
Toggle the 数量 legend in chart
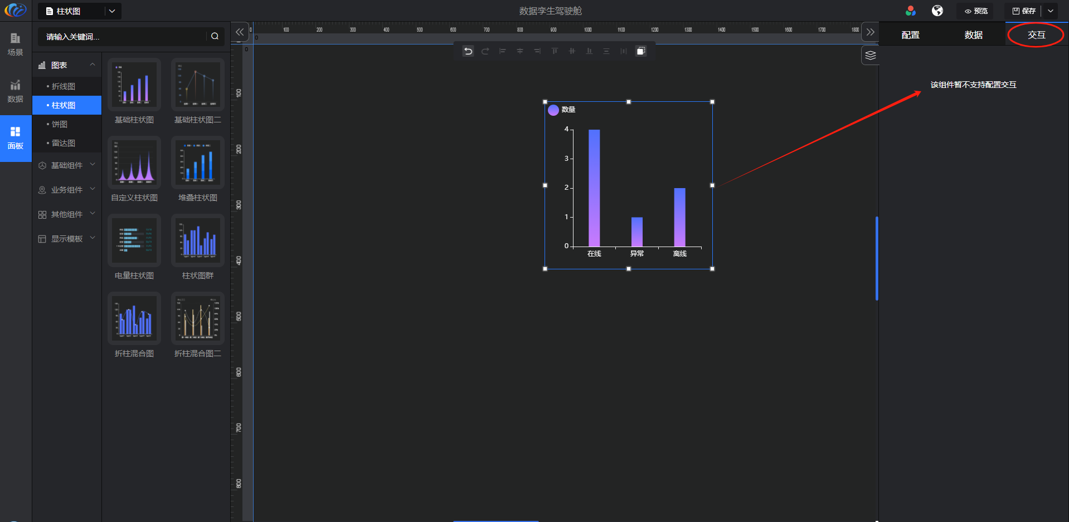click(x=562, y=110)
